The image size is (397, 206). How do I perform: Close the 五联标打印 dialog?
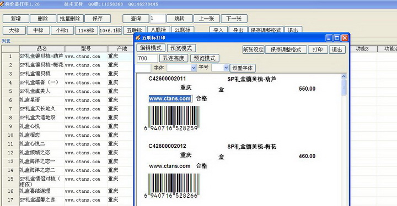click(345, 38)
